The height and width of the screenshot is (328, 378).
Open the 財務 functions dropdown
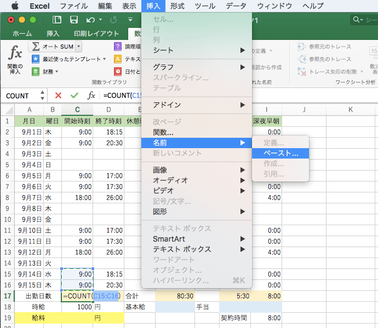(45, 72)
